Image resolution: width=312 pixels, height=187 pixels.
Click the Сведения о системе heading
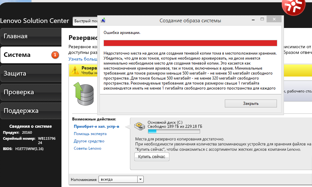point(30,126)
